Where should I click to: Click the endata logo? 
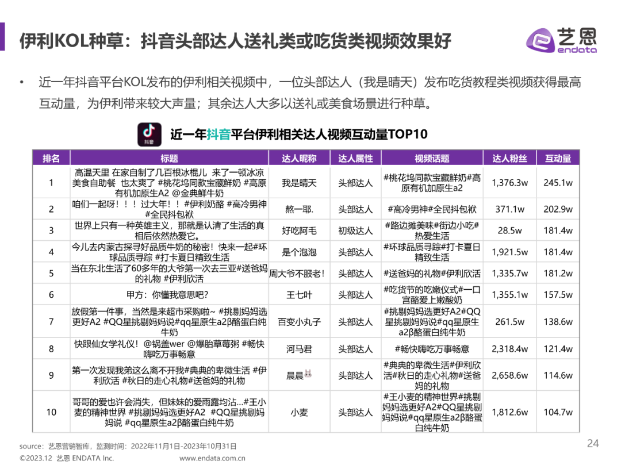(x=561, y=40)
